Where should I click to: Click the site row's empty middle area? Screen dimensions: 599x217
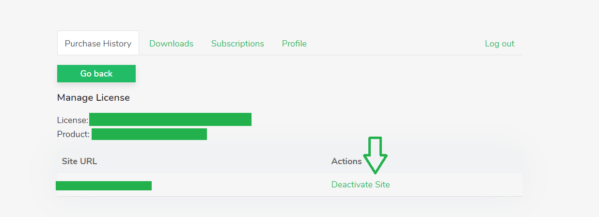pos(241,185)
